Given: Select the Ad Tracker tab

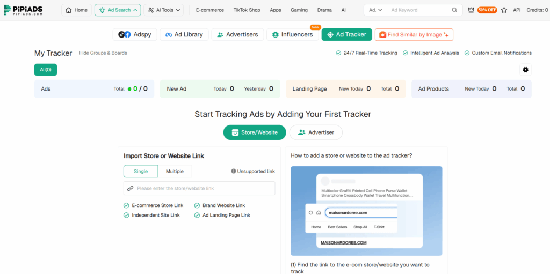Looking at the screenshot, I should tap(346, 35).
